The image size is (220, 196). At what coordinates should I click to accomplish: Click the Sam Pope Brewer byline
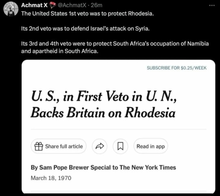click(103, 167)
